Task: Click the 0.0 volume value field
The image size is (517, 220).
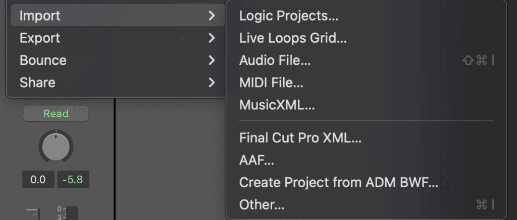Action: (38, 180)
